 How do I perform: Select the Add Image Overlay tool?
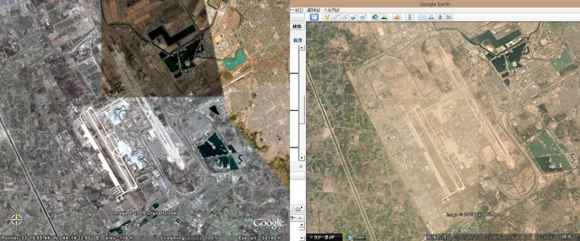(x=354, y=17)
